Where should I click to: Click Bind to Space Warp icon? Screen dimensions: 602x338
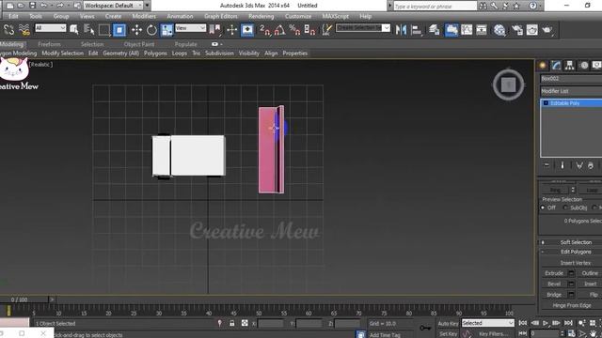coord(24,29)
